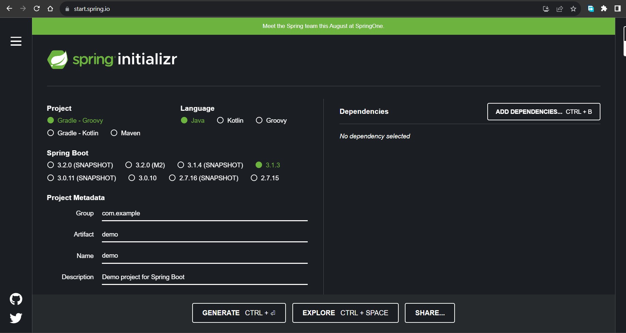
Task: Edit the Name field
Action: coord(204,256)
